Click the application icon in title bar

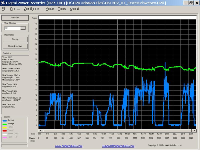tap(3, 3)
